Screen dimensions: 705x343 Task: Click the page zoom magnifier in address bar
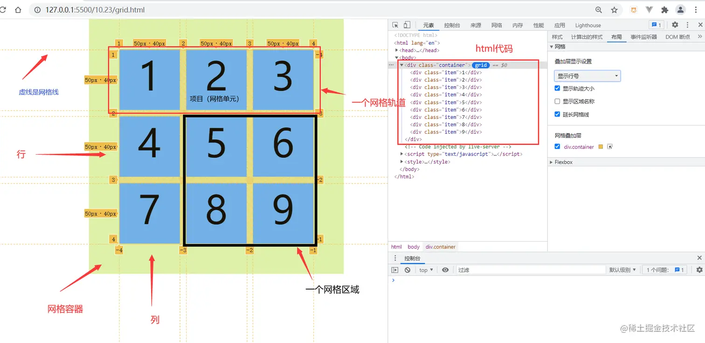coord(599,10)
